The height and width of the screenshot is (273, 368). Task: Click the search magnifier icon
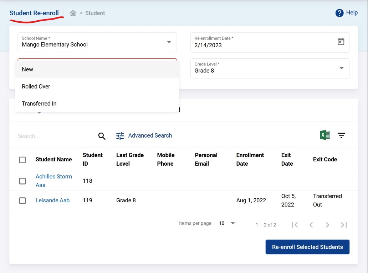click(x=102, y=136)
